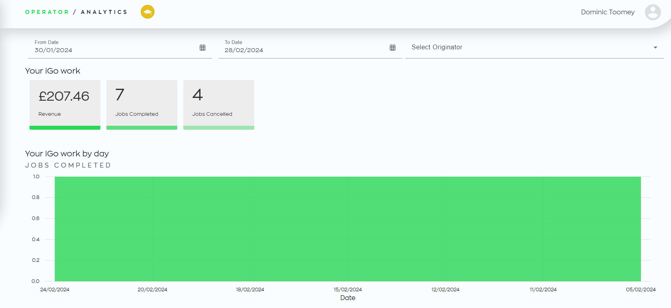Click the Date axis title
The height and width of the screenshot is (308, 671).
coord(348,298)
